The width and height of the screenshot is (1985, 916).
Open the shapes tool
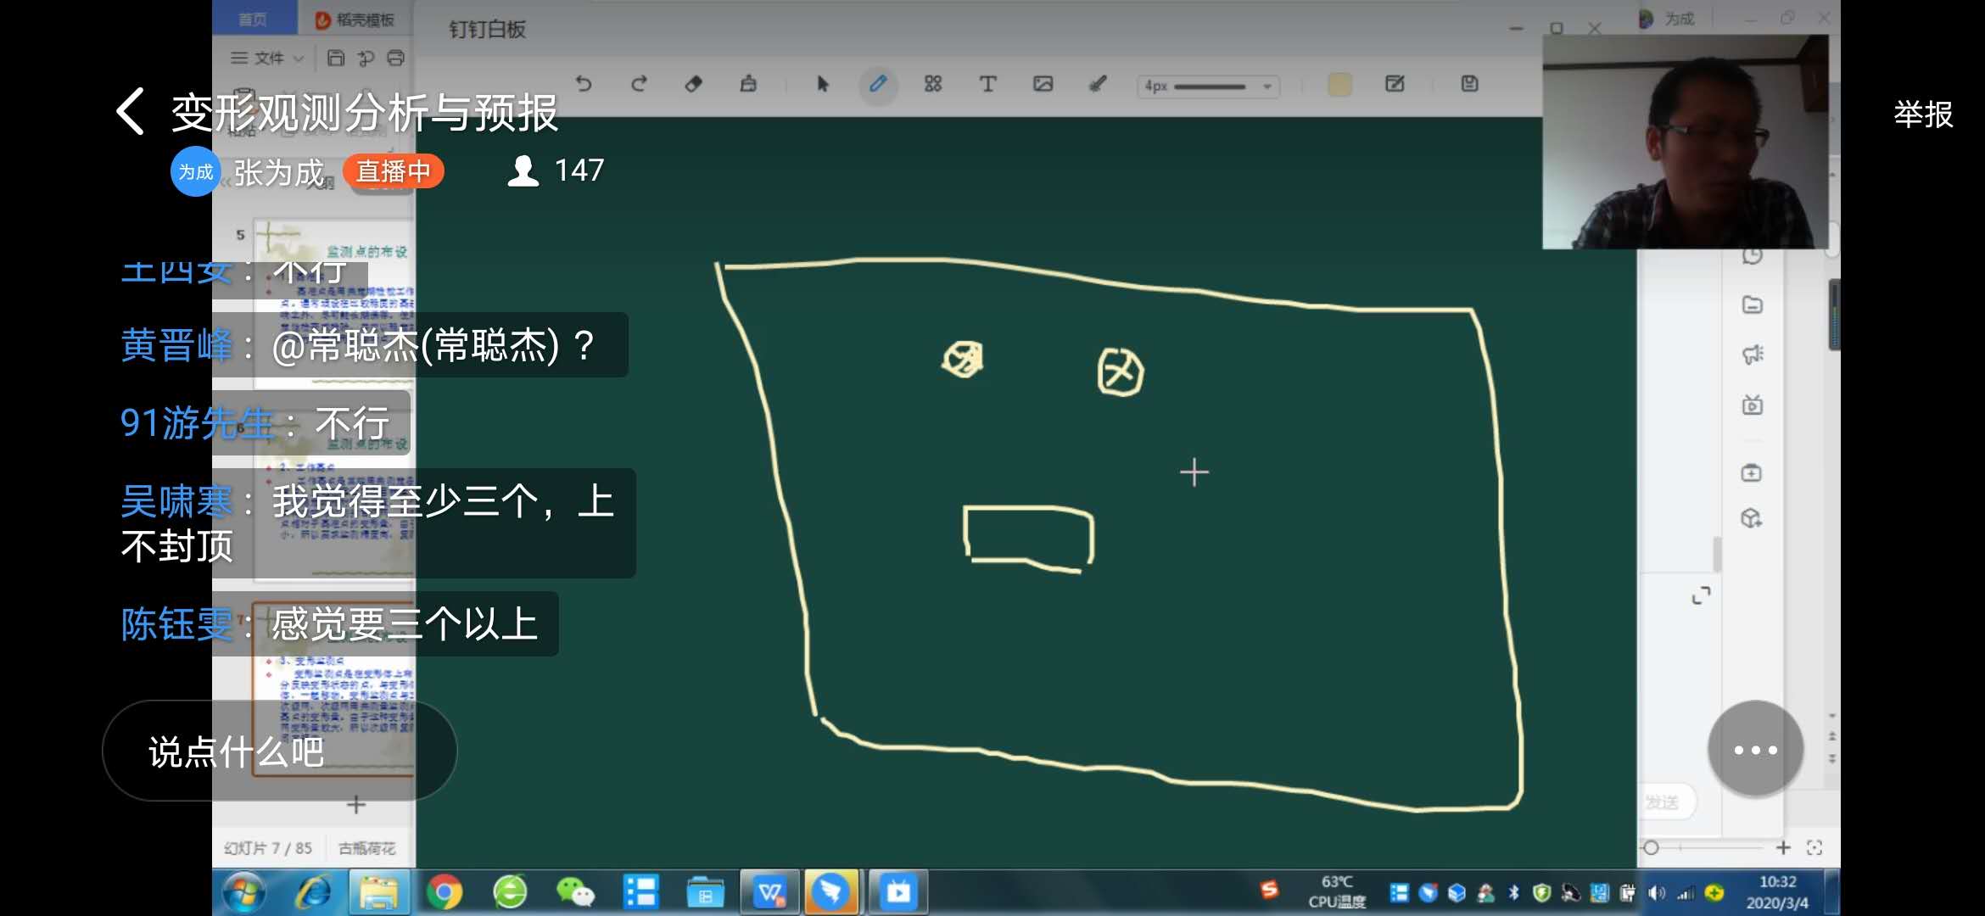pos(933,84)
